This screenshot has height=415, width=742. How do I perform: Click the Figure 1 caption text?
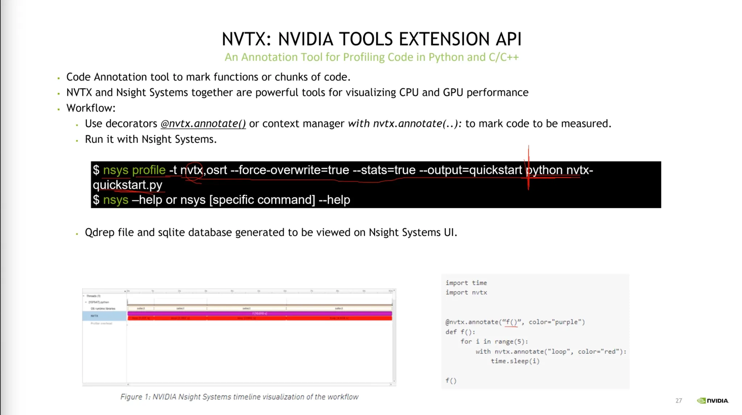click(239, 397)
